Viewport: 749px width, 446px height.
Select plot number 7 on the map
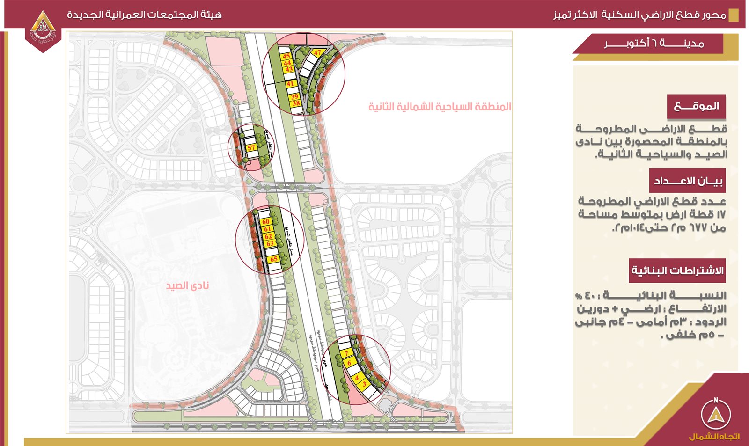[346, 353]
